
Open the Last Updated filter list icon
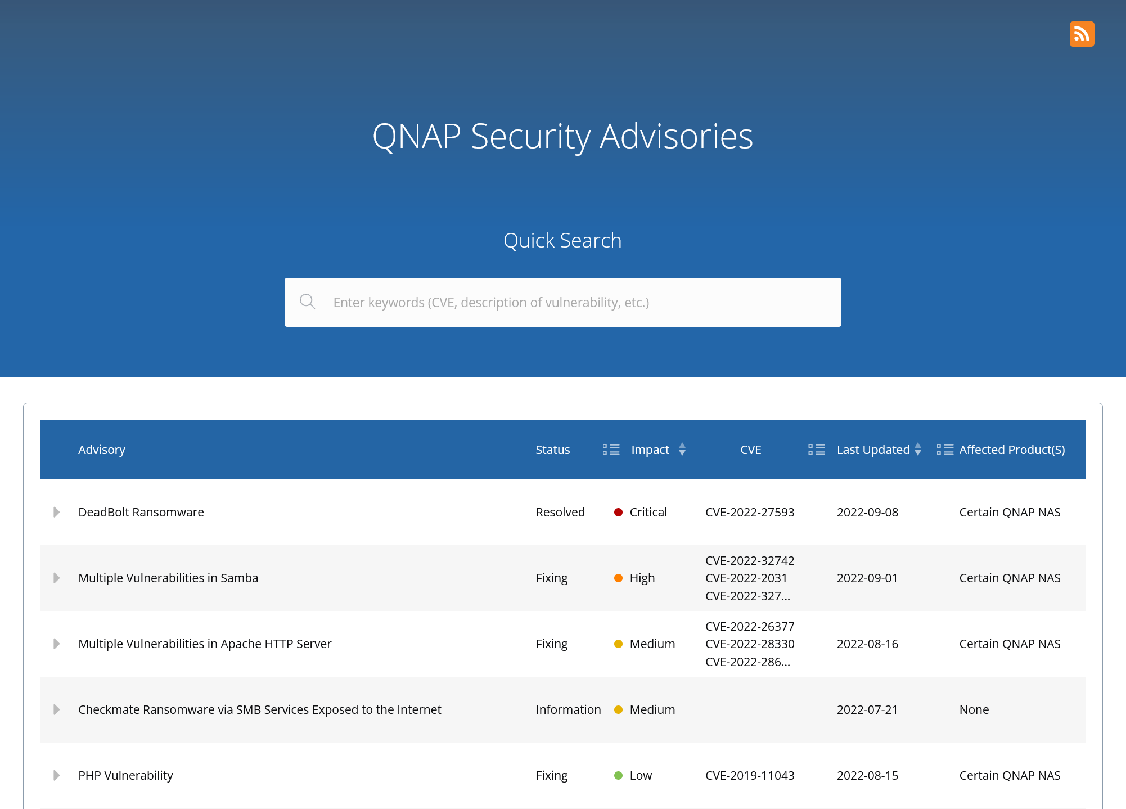point(817,450)
